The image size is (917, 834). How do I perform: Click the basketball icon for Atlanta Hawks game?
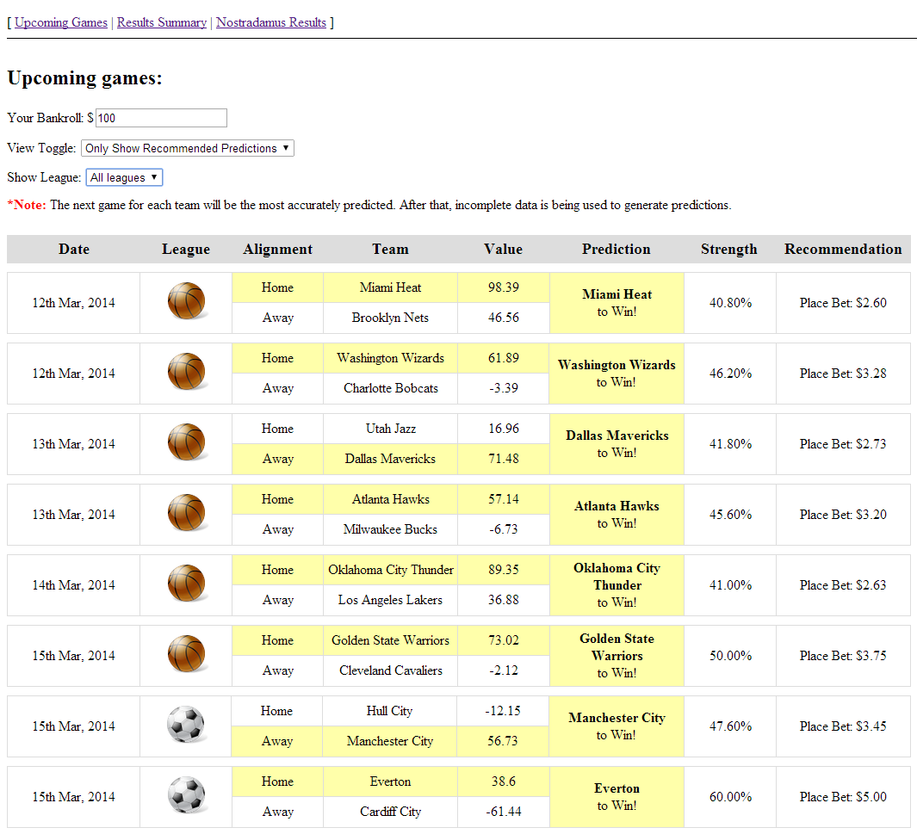tap(187, 513)
